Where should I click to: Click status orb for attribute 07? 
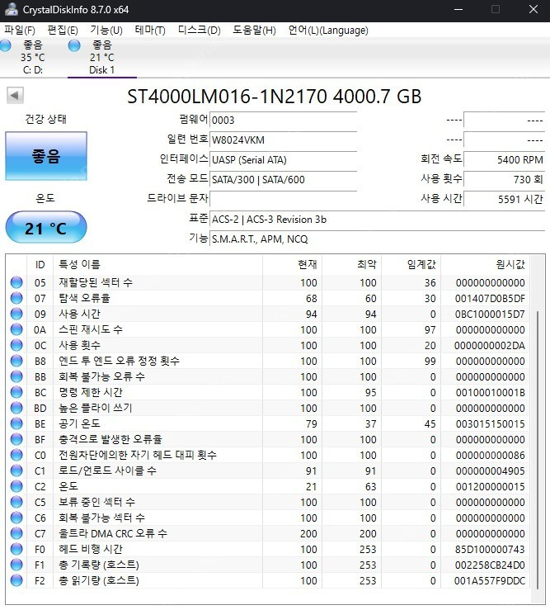pyautogui.click(x=16, y=298)
